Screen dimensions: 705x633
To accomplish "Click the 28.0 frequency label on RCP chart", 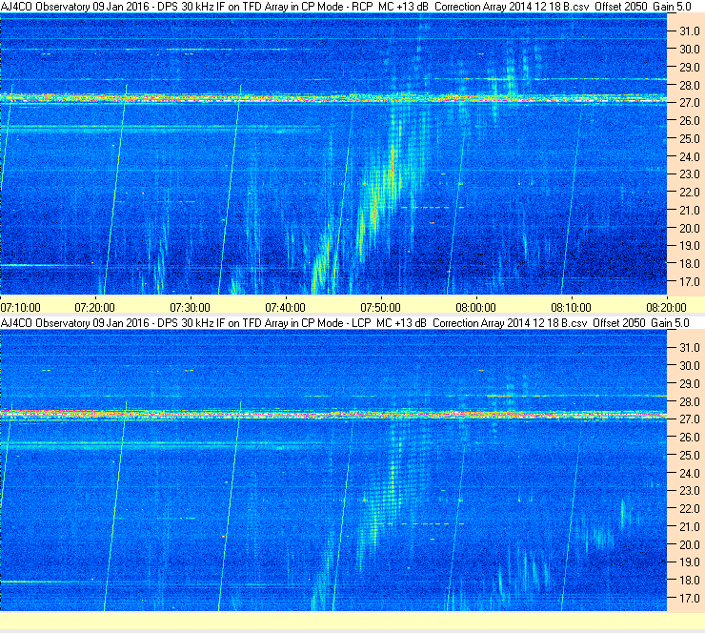I will click(690, 86).
